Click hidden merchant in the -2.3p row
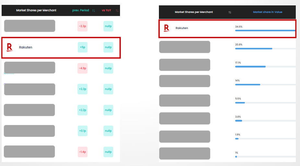300x166 pixels. (x=30, y=26)
